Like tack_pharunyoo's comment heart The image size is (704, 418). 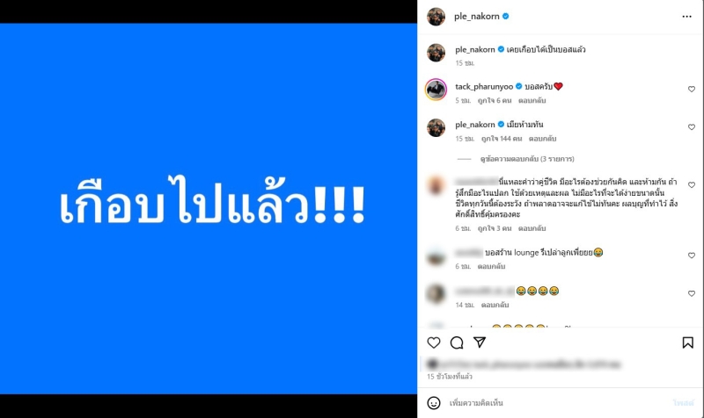(692, 90)
